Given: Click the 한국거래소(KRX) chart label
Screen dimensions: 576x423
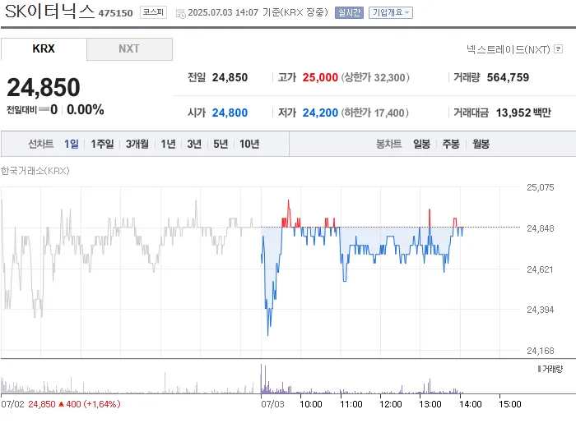Looking at the screenshot, I should coord(35,171).
